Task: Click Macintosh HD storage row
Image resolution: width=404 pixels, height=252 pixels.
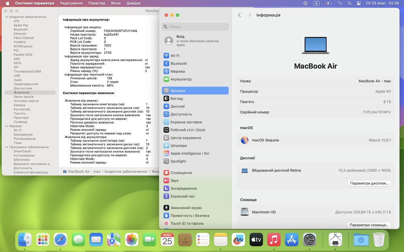Action: [316, 212]
